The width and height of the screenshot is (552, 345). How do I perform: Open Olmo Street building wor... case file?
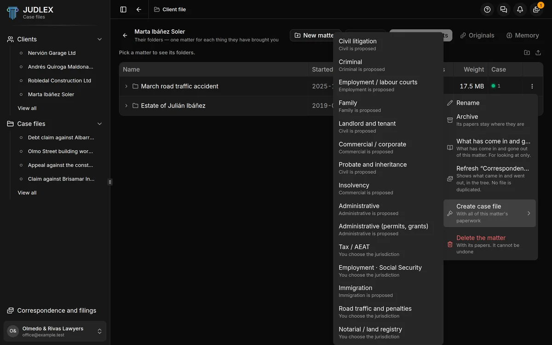click(x=60, y=151)
